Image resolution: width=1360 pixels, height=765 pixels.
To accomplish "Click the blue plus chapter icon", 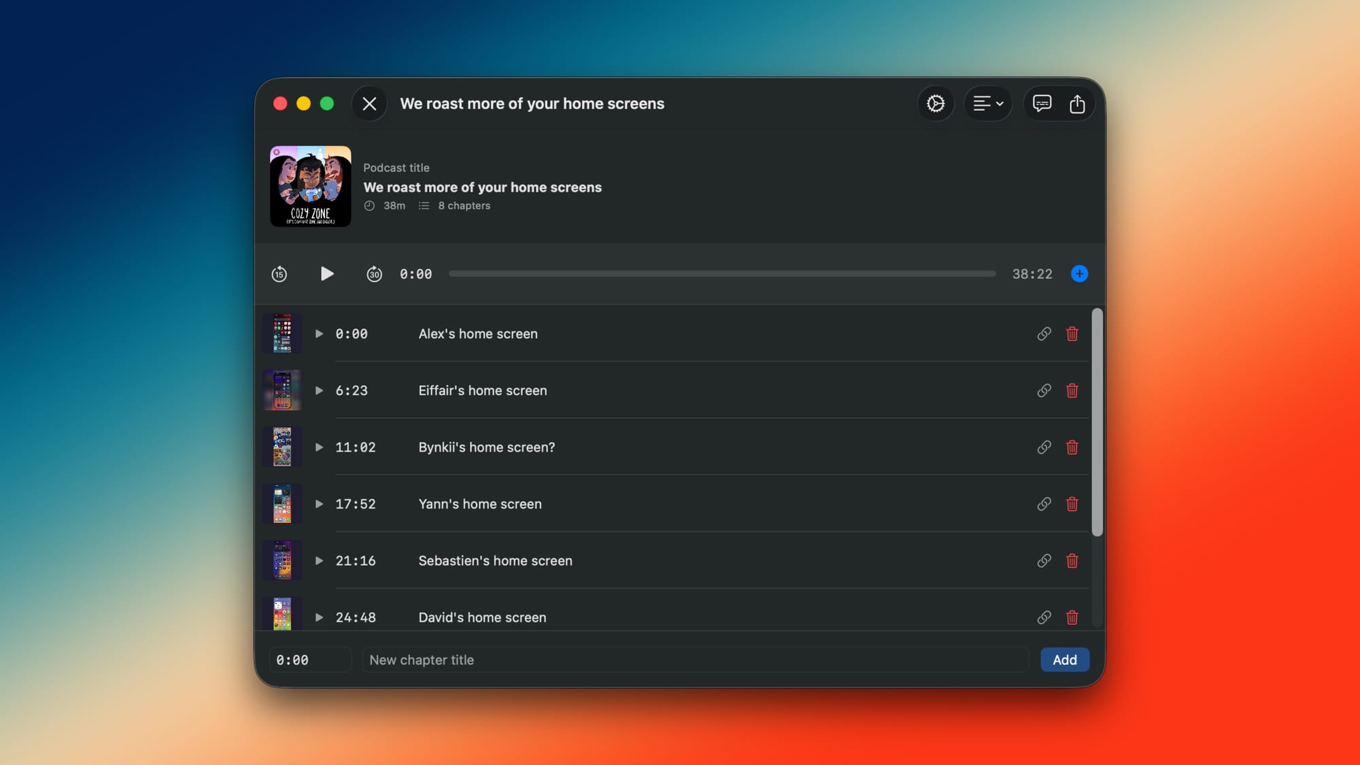I will [x=1079, y=274].
